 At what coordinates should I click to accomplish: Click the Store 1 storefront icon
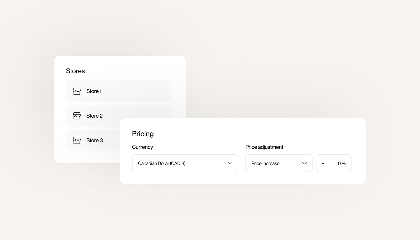77,91
